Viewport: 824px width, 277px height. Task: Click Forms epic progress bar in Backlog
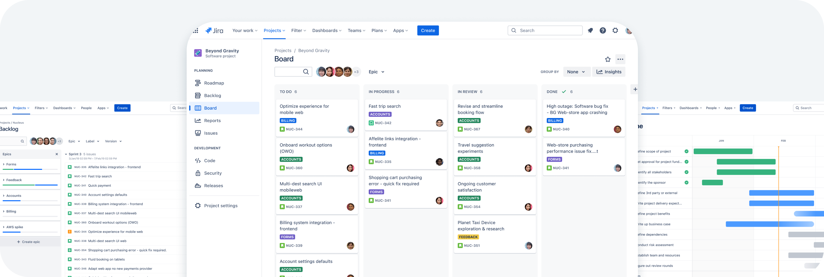click(x=30, y=169)
